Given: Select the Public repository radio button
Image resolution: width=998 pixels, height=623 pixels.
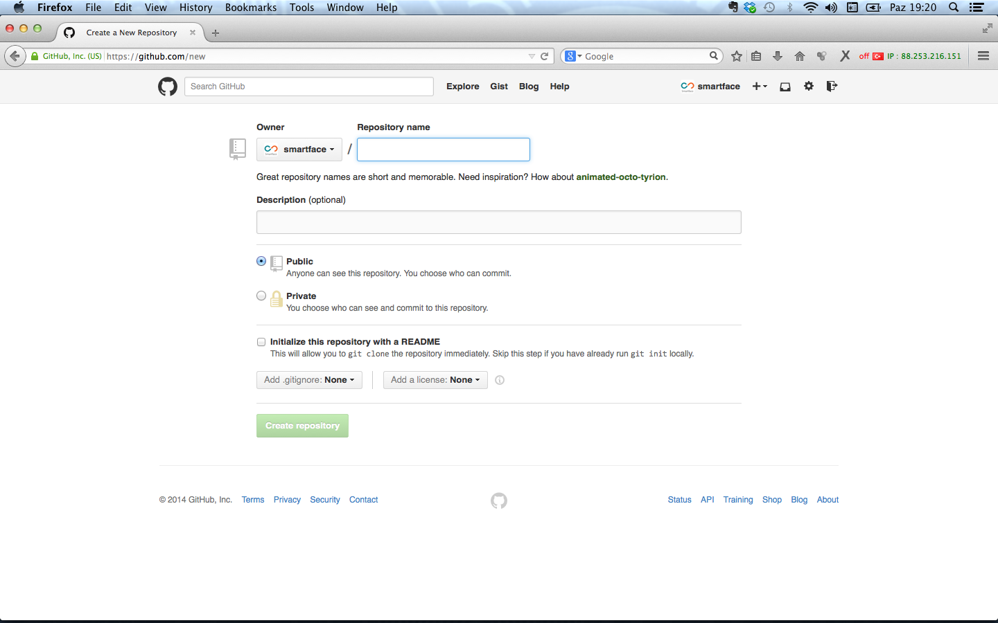Looking at the screenshot, I should [261, 261].
